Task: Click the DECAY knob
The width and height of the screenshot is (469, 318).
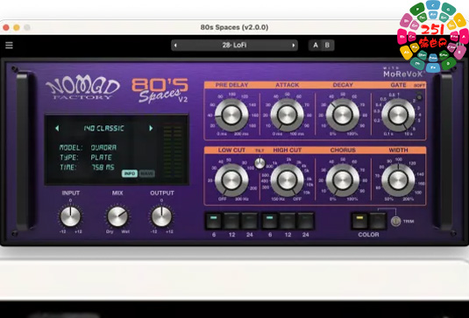Action: (x=343, y=115)
